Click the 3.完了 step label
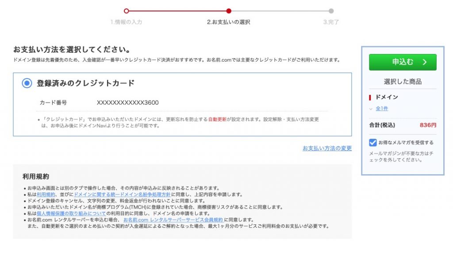This screenshot has height=254, width=453. click(x=331, y=22)
